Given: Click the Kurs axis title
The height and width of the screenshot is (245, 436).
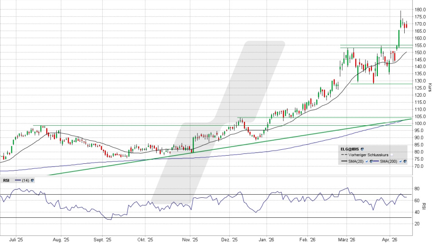Looking at the screenshot, I should coord(430,88).
